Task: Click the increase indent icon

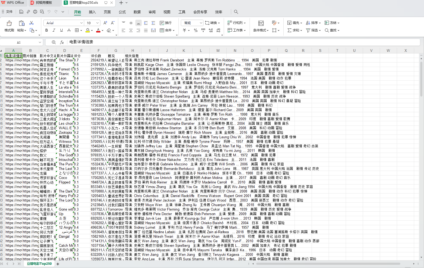Action: pyautogui.click(x=153, y=23)
